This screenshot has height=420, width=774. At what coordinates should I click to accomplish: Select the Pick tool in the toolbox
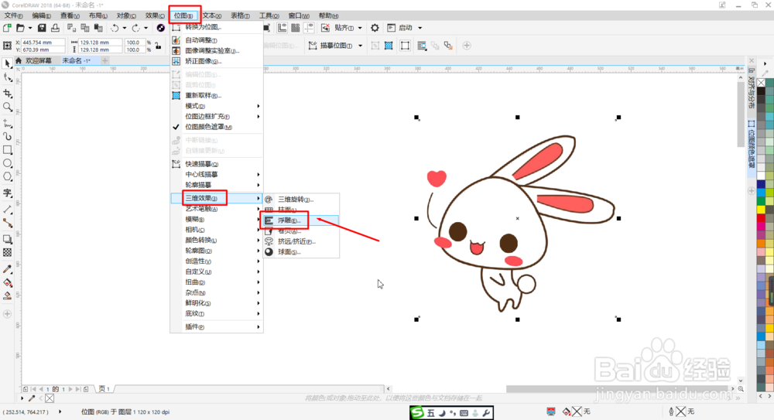click(8, 63)
